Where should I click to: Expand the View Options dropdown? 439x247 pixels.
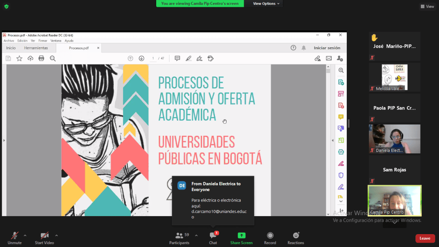[x=266, y=3]
